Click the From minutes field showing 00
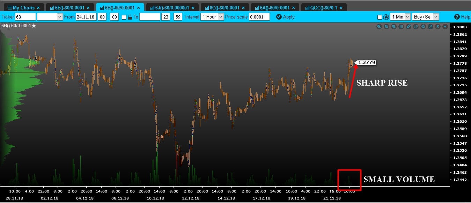The width and height of the screenshot is (471, 203). [x=114, y=17]
